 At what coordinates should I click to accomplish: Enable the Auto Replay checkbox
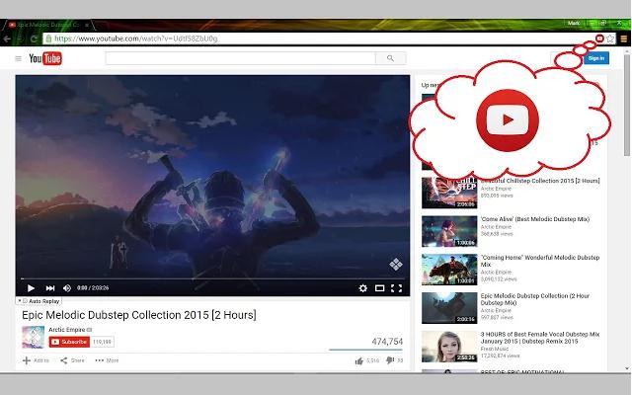(x=22, y=301)
